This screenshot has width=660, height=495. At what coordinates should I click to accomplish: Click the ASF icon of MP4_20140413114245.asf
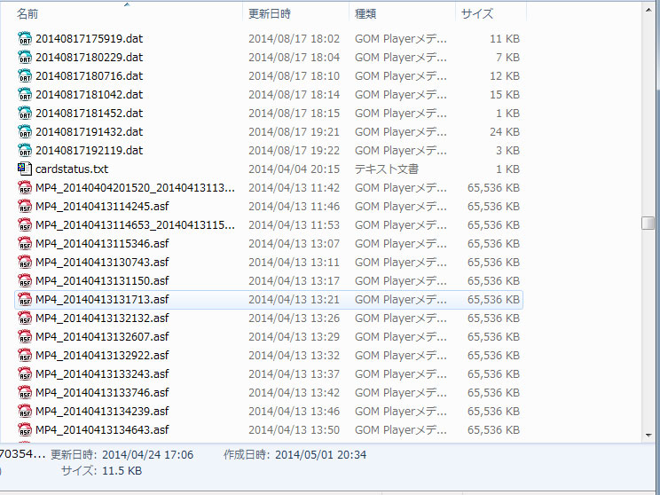point(25,206)
